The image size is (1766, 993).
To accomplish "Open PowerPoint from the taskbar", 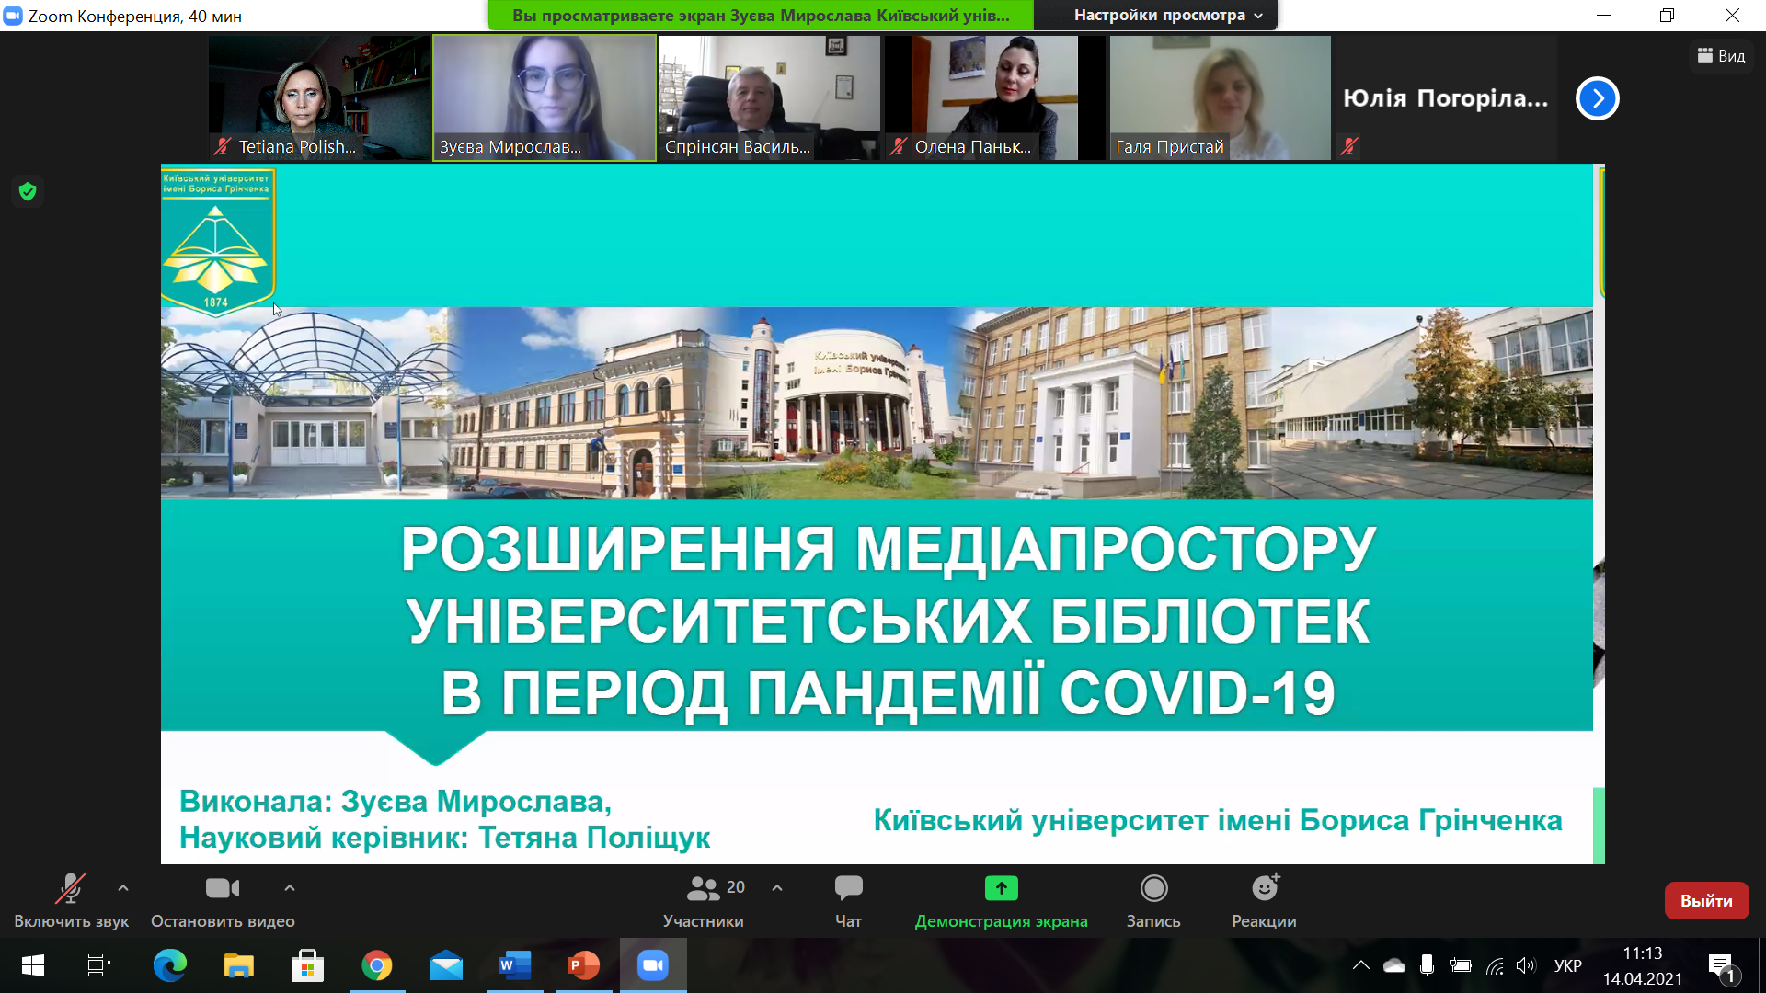I will pos(583,965).
